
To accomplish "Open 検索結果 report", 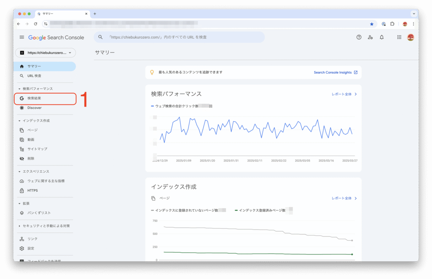I will [45, 98].
